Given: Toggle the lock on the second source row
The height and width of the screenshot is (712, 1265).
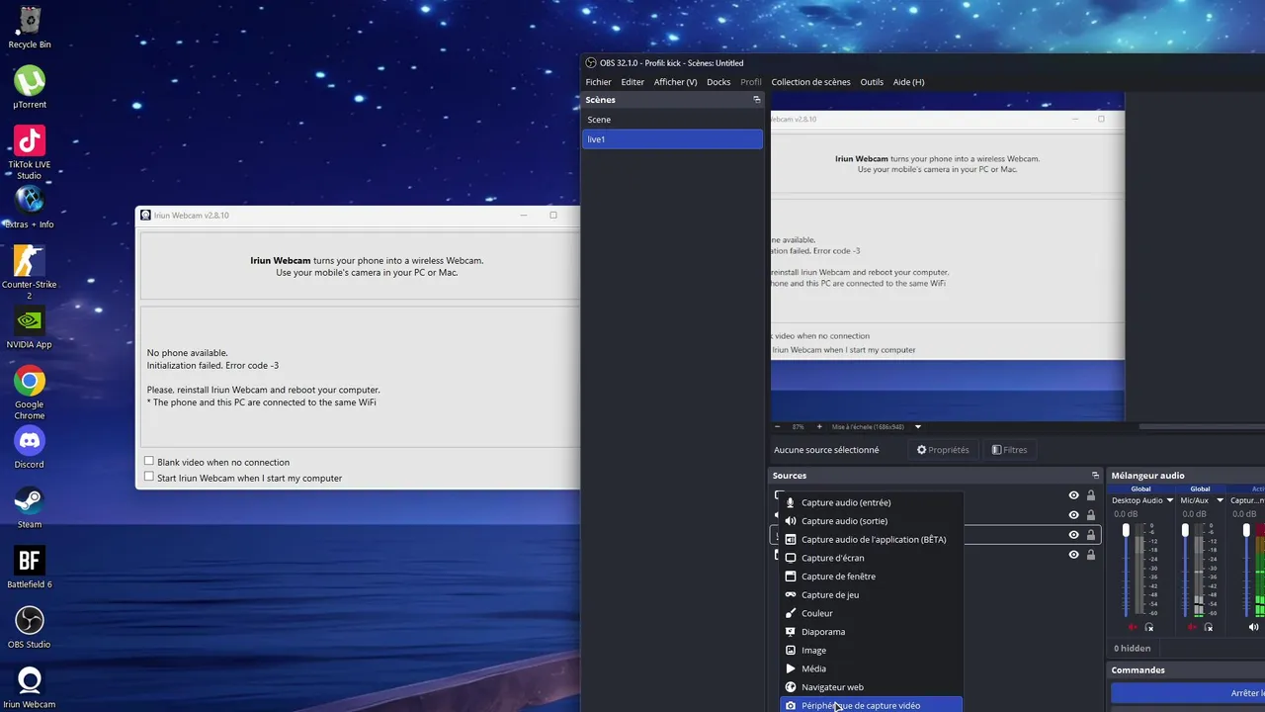Looking at the screenshot, I should tap(1091, 515).
